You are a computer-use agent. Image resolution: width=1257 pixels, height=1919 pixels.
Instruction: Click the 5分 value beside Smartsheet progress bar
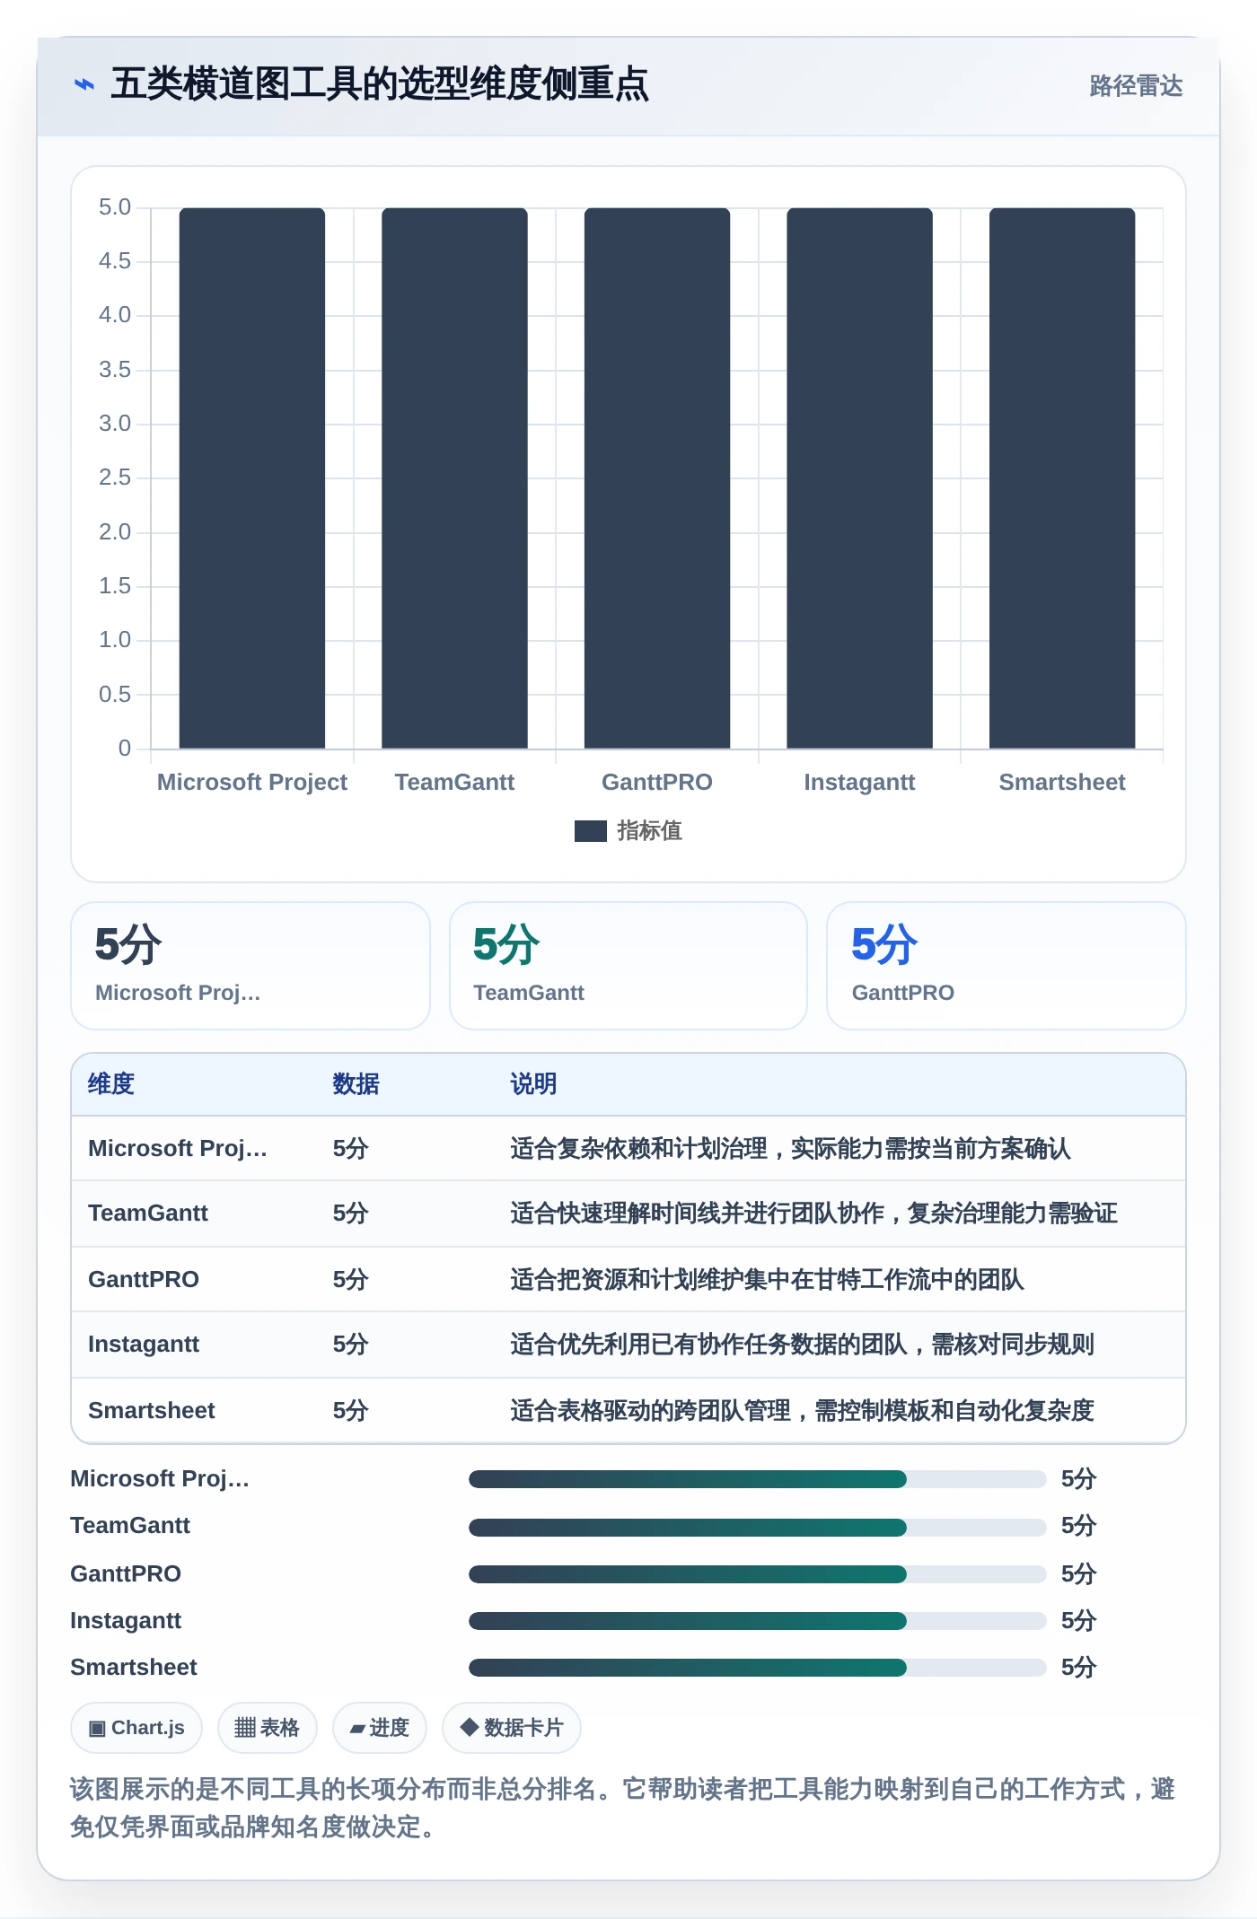1078,1667
